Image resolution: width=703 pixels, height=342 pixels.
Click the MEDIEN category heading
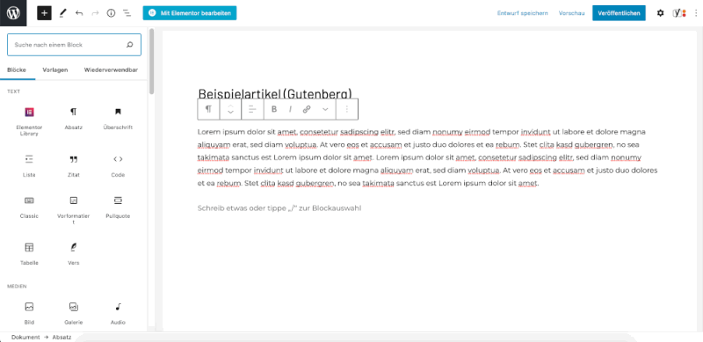[17, 286]
